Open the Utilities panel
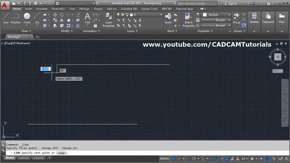Image resolution: width=290 pixels, height=163 pixels. tap(254, 19)
